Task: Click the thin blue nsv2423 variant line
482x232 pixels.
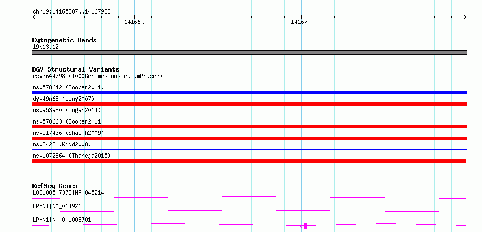Action: pos(249,150)
